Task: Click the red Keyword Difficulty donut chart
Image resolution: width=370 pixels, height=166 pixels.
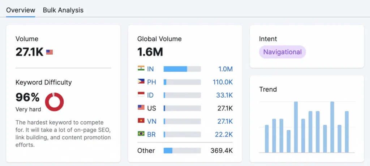Action: (x=54, y=102)
